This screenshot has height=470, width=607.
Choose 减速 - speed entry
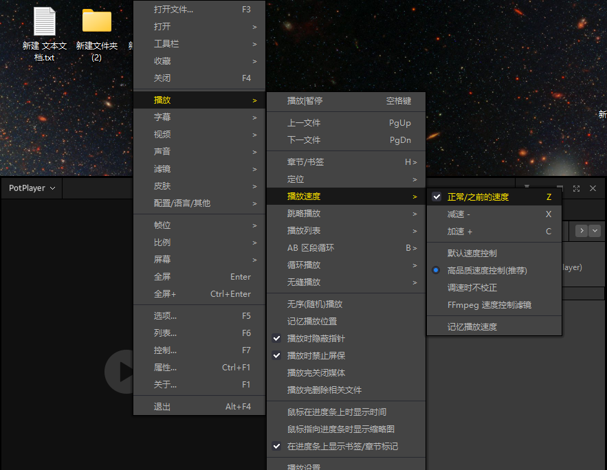point(494,214)
